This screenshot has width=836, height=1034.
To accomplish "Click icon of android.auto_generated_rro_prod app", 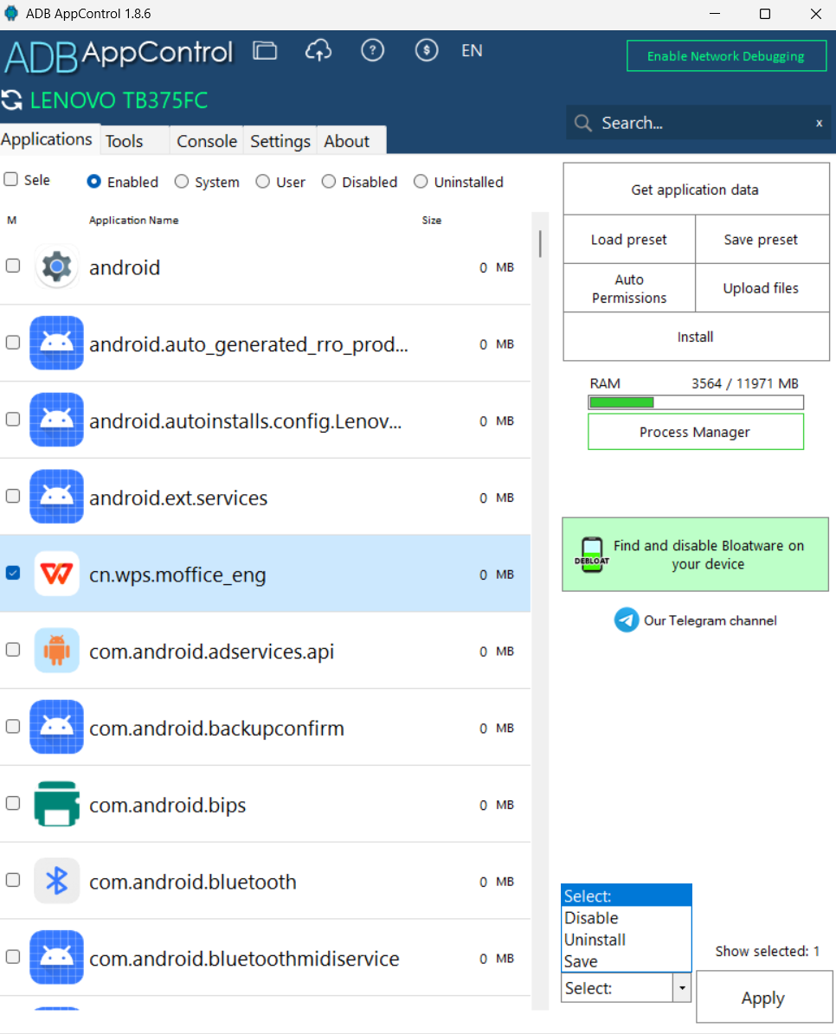I will pyautogui.click(x=57, y=343).
